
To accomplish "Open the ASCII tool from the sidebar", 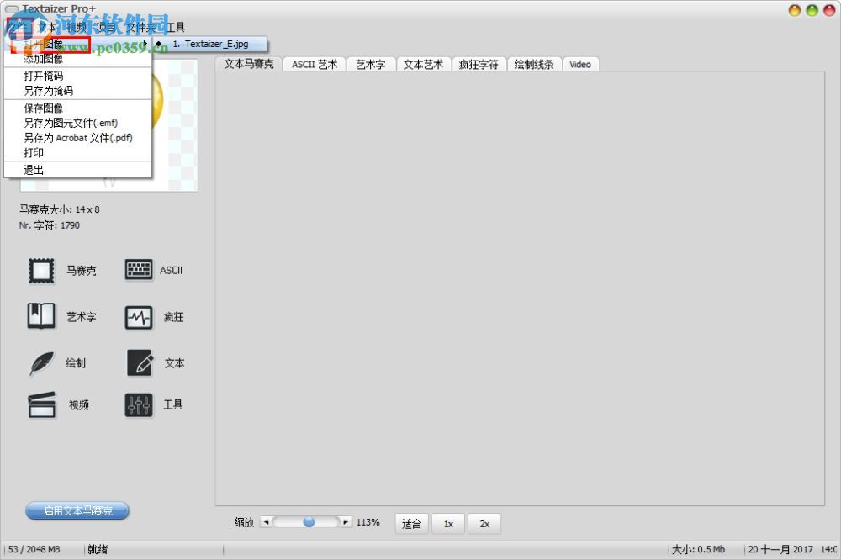I will pos(137,269).
